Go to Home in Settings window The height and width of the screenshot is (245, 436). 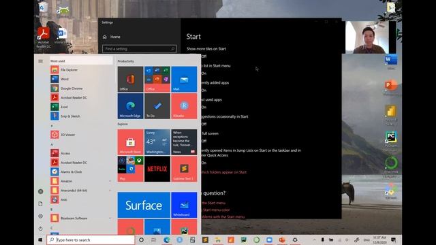(112, 37)
